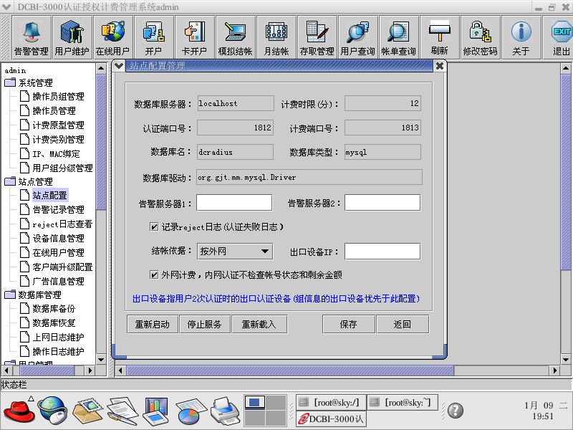Select 操作员管理 tree item
The image size is (573, 430).
tap(54, 111)
